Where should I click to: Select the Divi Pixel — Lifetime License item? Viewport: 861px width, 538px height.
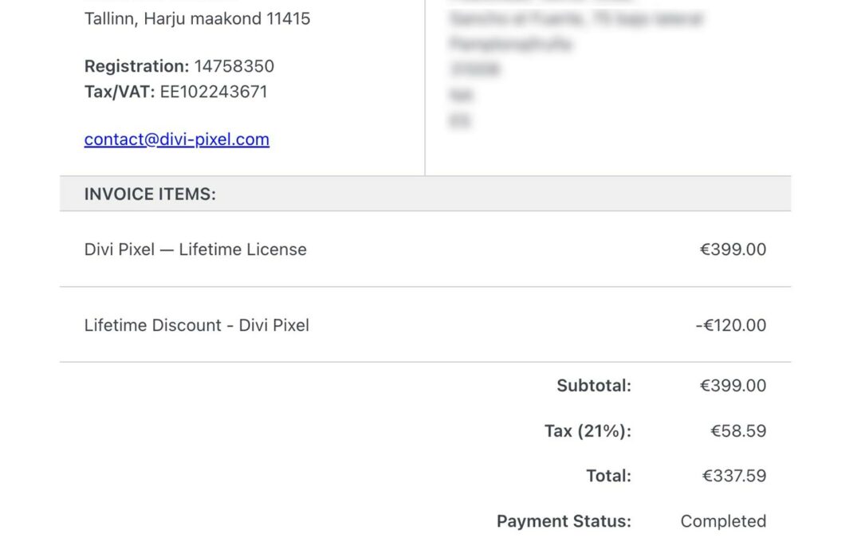195,249
